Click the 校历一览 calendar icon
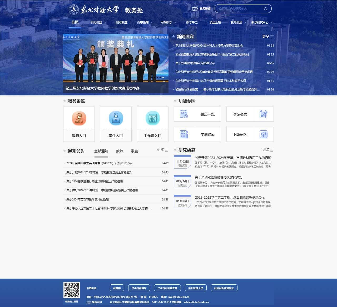Viewport: 337px width, 307px height. 184,114
